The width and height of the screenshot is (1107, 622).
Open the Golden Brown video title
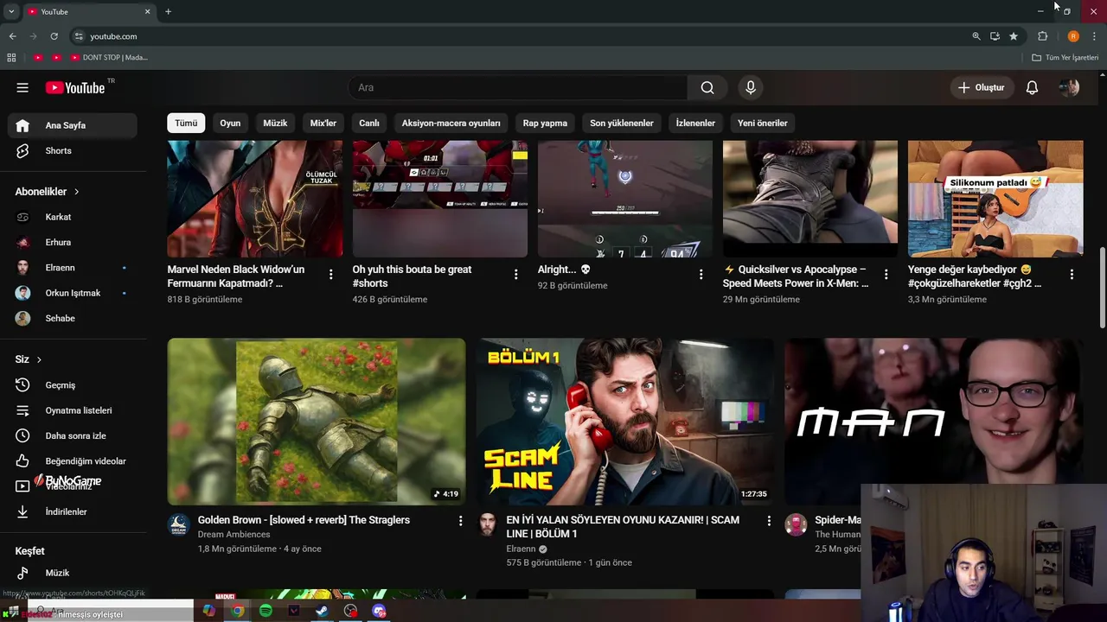(x=304, y=520)
